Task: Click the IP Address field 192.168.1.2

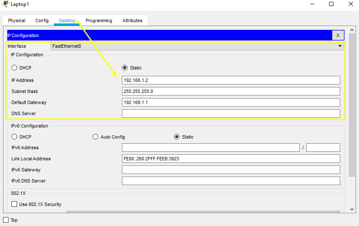Action: click(231, 80)
